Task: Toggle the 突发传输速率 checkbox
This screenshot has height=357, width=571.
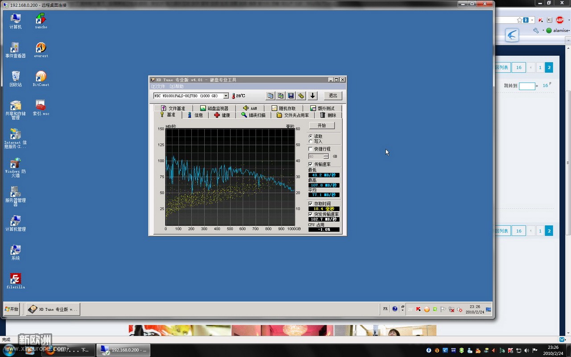Action: click(310, 214)
